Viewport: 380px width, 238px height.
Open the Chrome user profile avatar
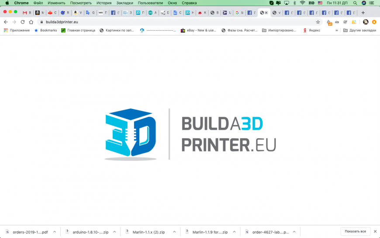(366, 22)
